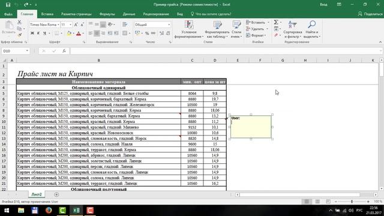Image resolution: width=384 pixels, height=216 pixels.
Task: Open the Файл tab
Action: tap(8, 14)
